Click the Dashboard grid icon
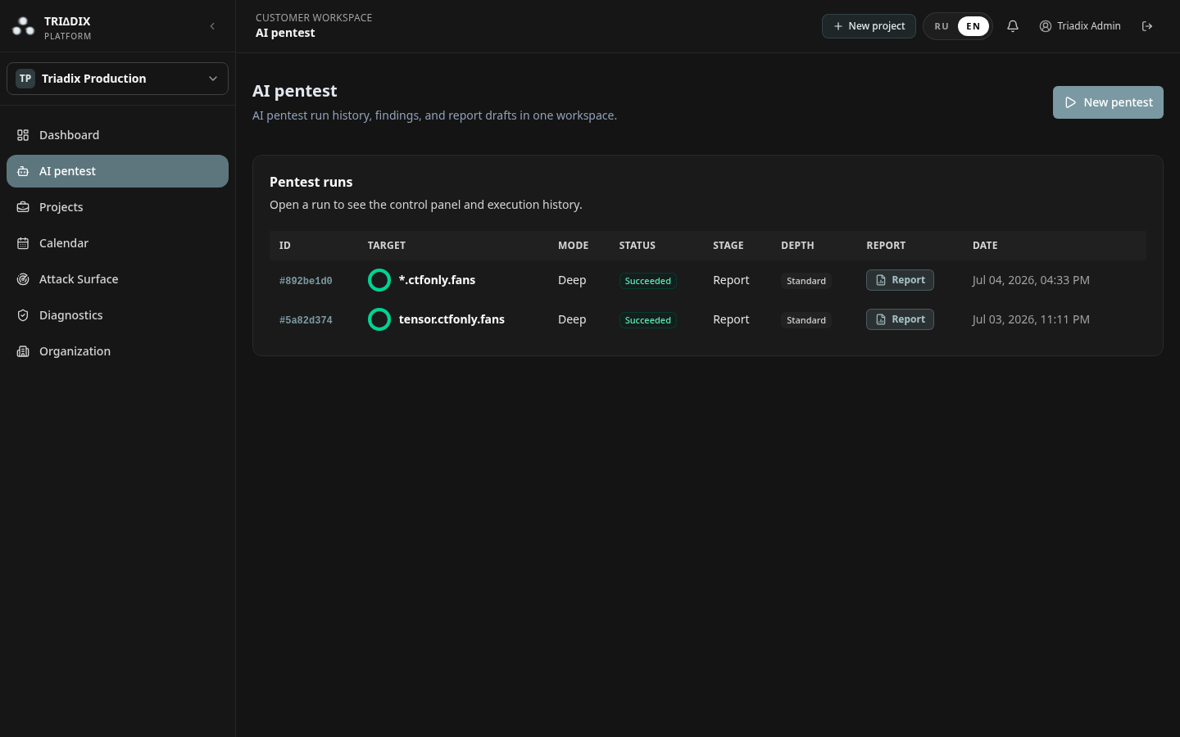 [x=23, y=135]
